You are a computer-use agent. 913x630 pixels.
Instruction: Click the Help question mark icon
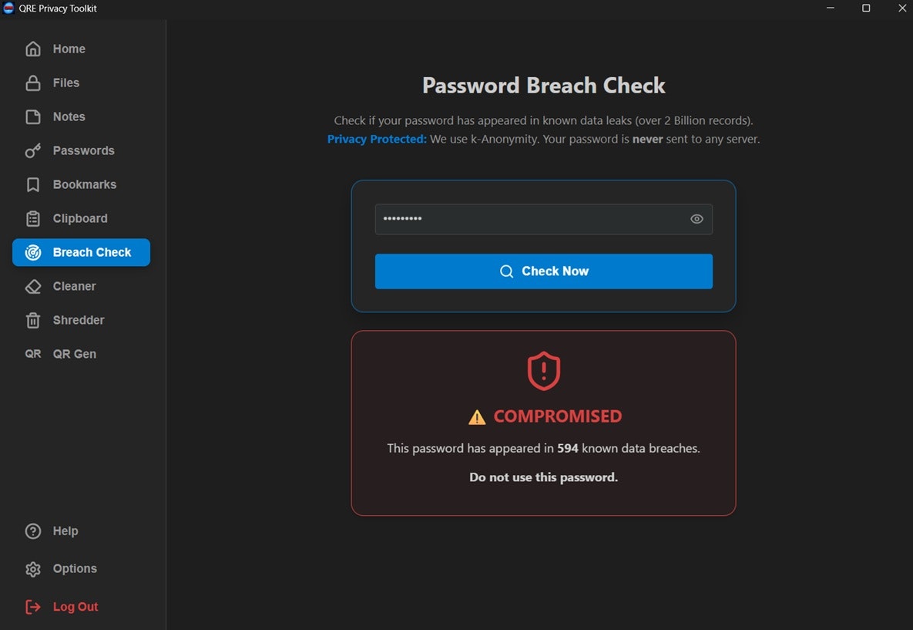33,531
